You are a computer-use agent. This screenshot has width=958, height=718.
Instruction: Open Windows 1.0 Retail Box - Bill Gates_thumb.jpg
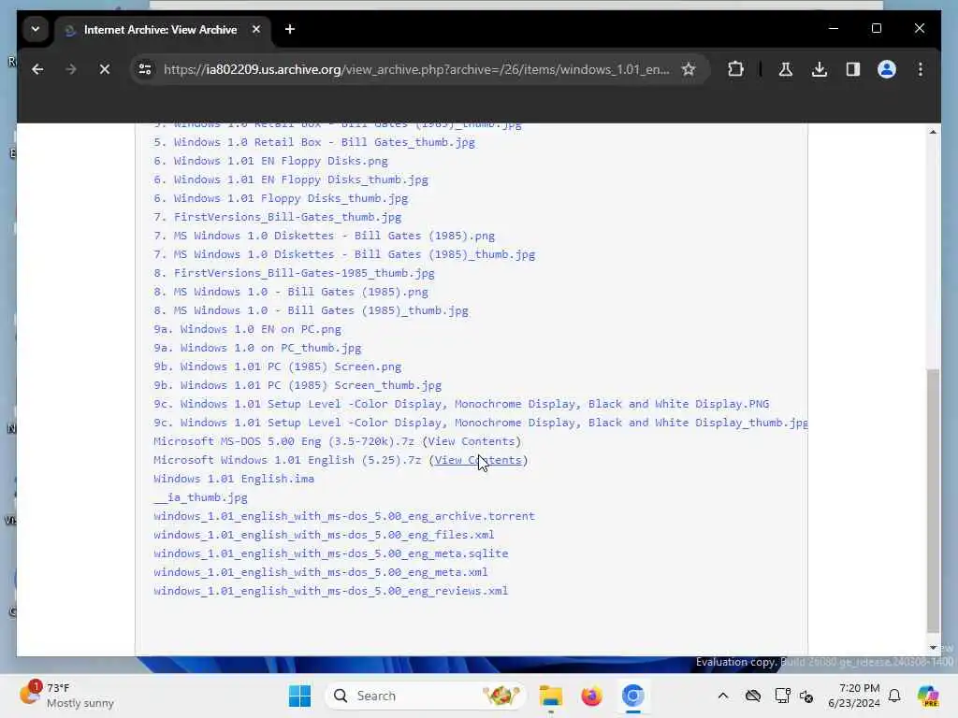tap(314, 142)
